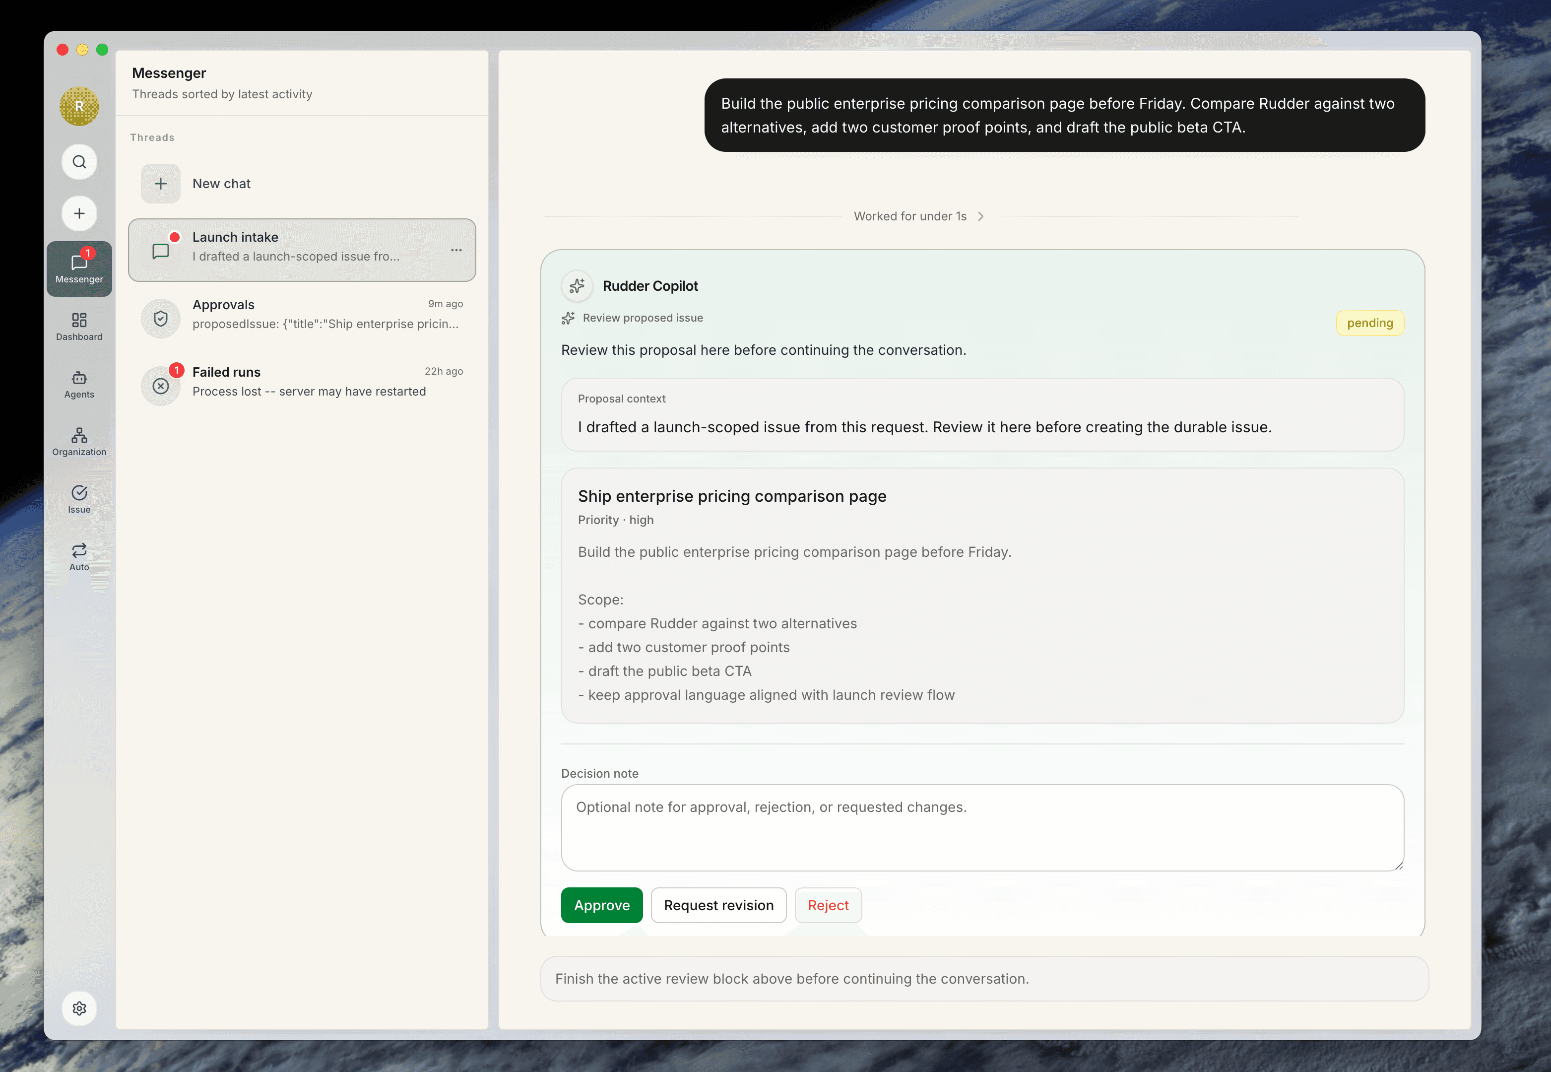This screenshot has width=1551, height=1072.
Task: Minimize the window with yellow button
Action: point(82,50)
